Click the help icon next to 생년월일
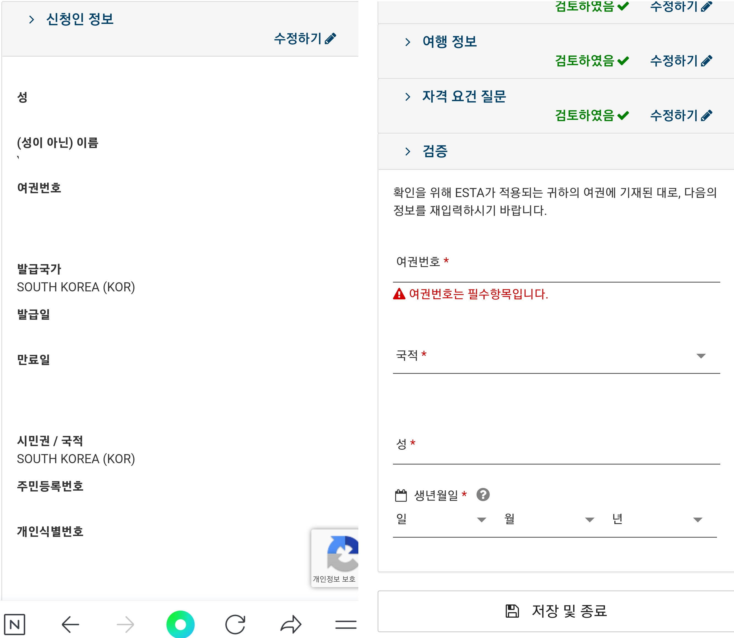This screenshot has width=734, height=638. (x=483, y=495)
